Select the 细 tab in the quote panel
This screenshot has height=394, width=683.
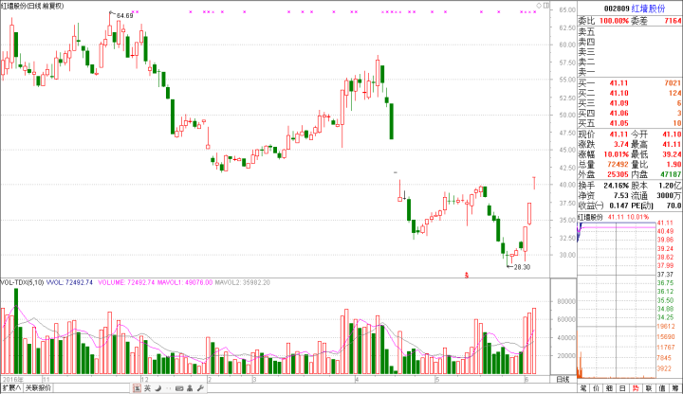point(610,388)
